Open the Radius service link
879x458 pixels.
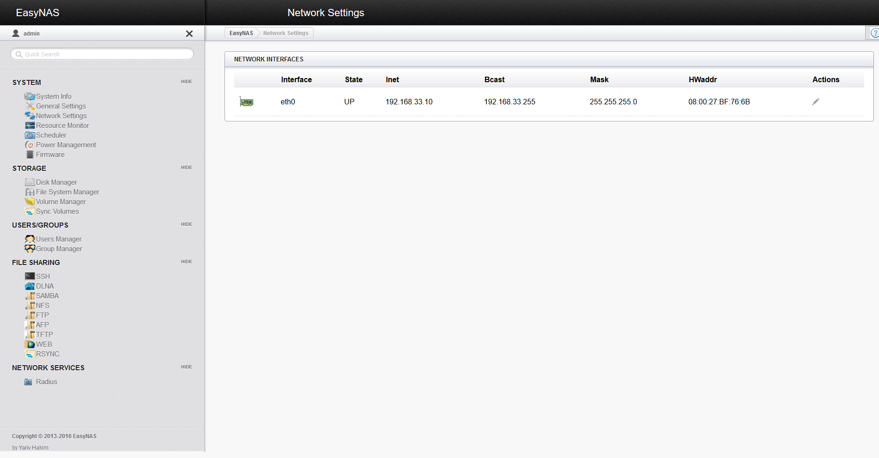coord(47,382)
